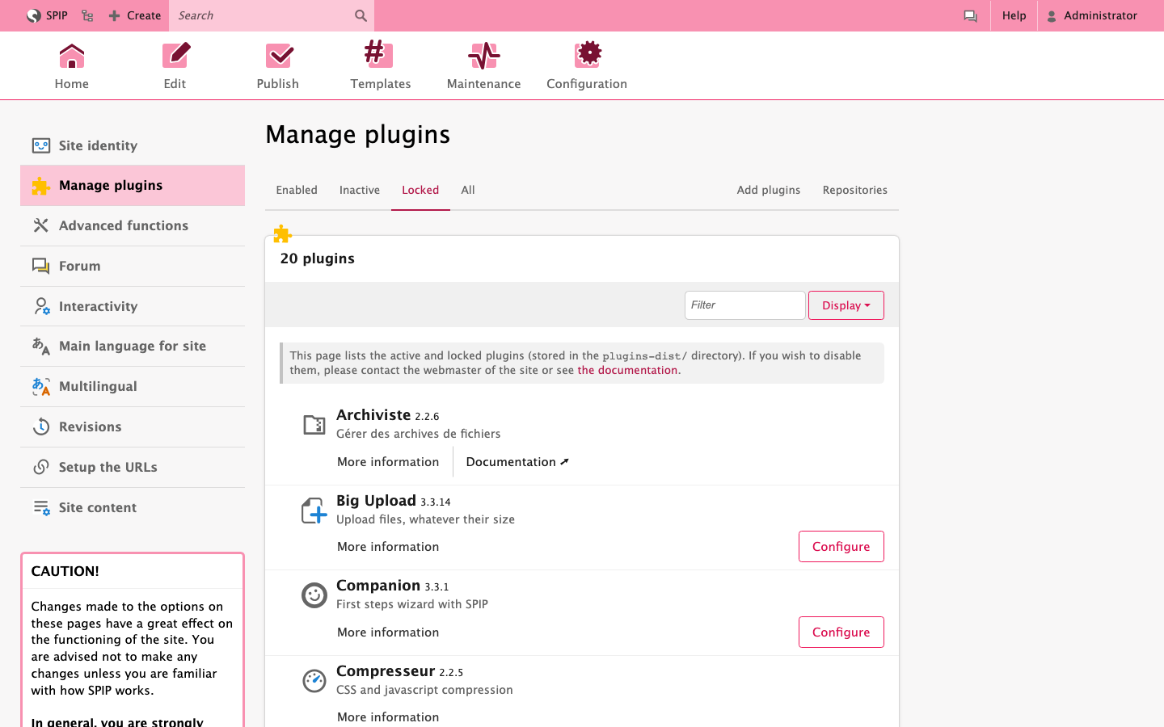Configure the Companion plugin
This screenshot has width=1164, height=727.
pos(841,632)
